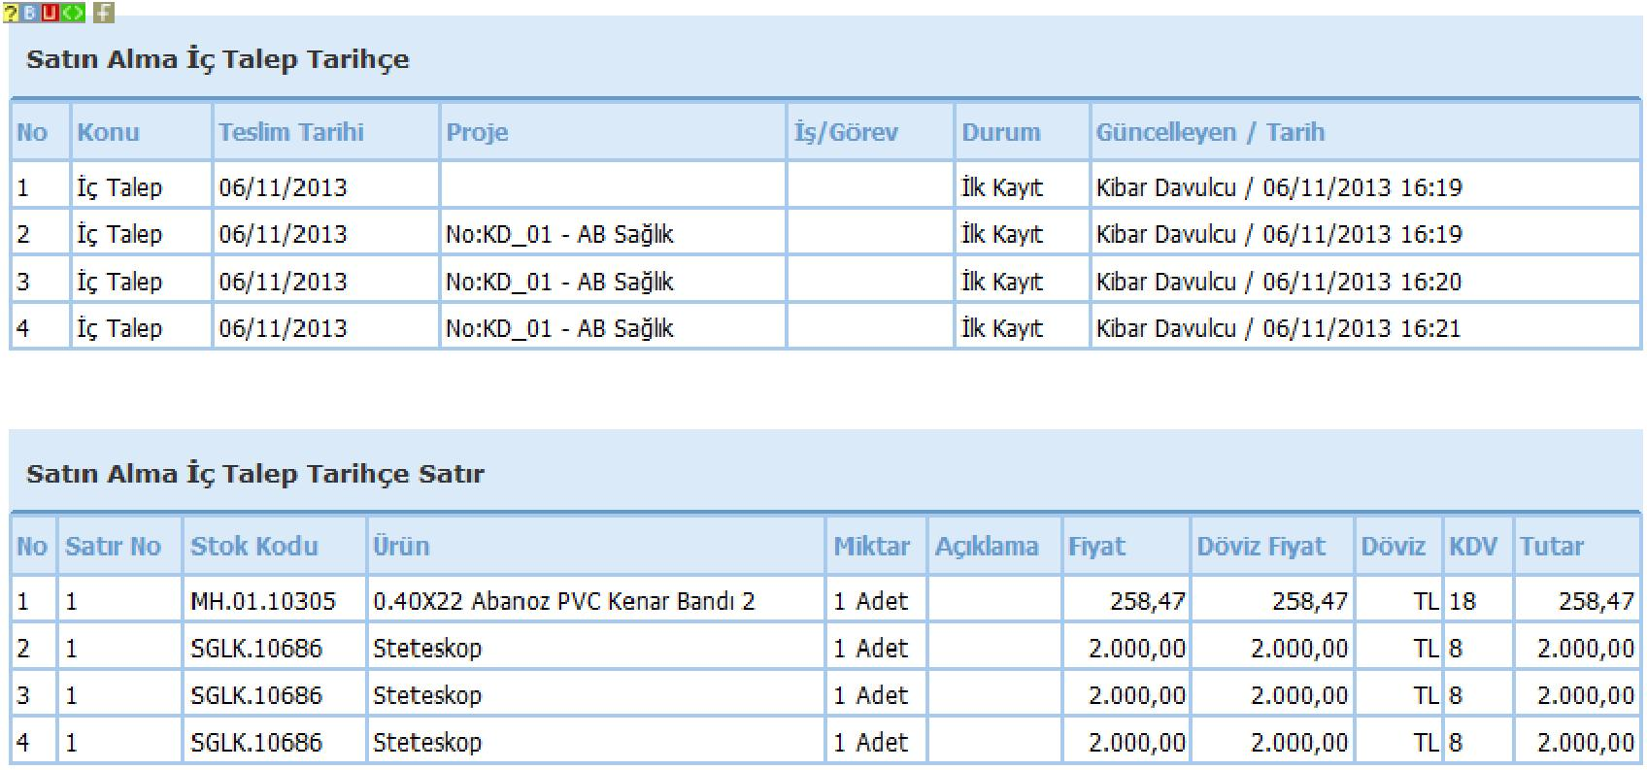Click 'Satın Alma İç Talep Tarihçe Satır' heading
The width and height of the screenshot is (1647, 770).
click(x=255, y=474)
